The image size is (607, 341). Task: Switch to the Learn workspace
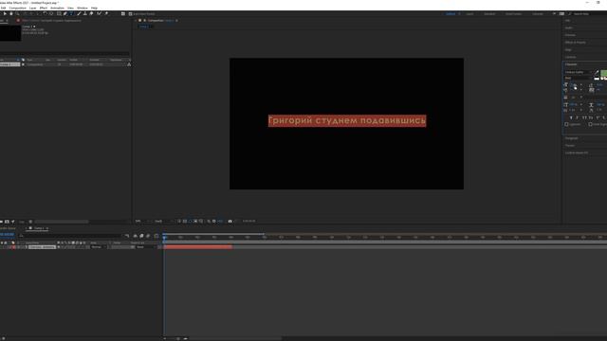point(469,14)
